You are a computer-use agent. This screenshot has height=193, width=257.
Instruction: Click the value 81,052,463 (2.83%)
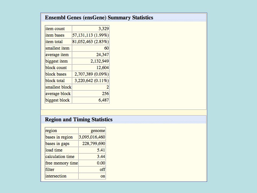(91, 42)
